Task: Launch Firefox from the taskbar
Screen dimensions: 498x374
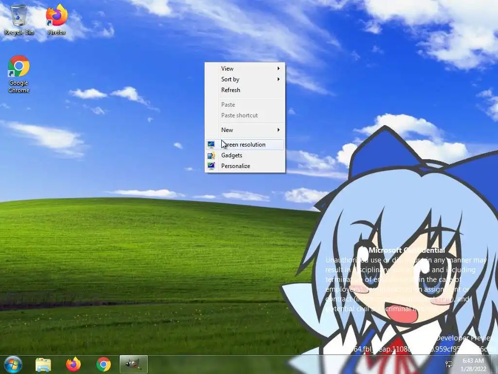Action: [x=73, y=364]
